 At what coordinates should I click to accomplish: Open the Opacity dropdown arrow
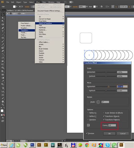click(87, 7)
